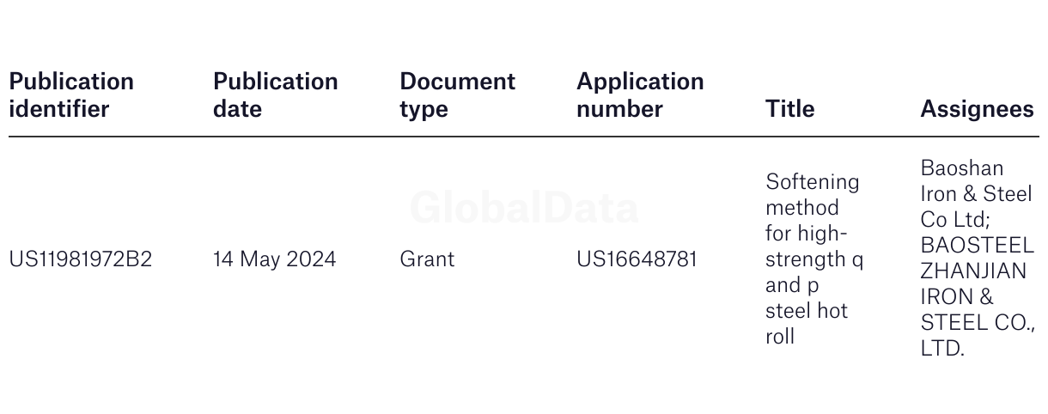Select the Grant document type cell
Screen dimensions: 1048x414
tap(427, 259)
